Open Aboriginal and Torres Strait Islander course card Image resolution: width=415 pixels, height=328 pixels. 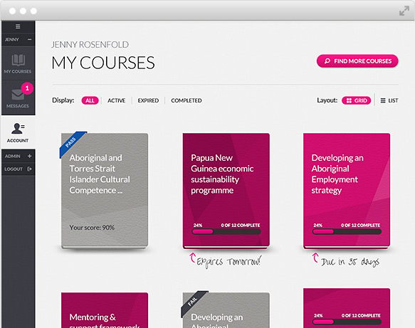tap(105, 190)
